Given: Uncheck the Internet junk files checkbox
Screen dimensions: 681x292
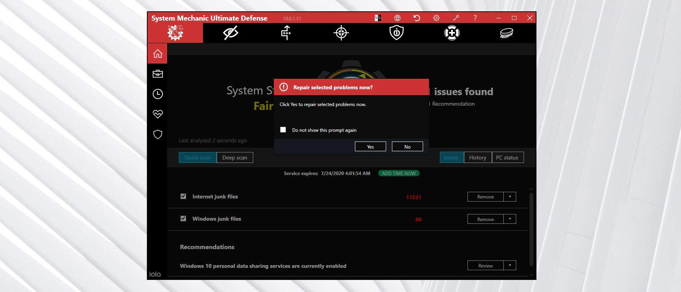Looking at the screenshot, I should point(183,196).
